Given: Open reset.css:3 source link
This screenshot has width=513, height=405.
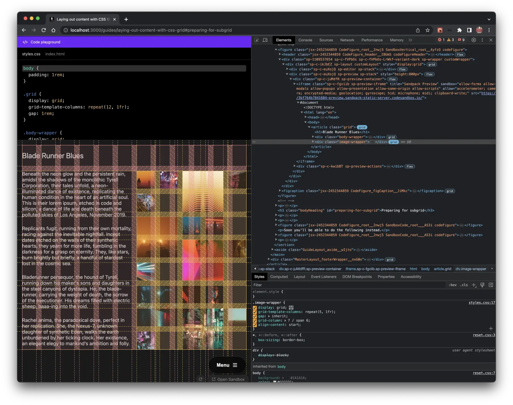Looking at the screenshot, I should click(484, 335).
